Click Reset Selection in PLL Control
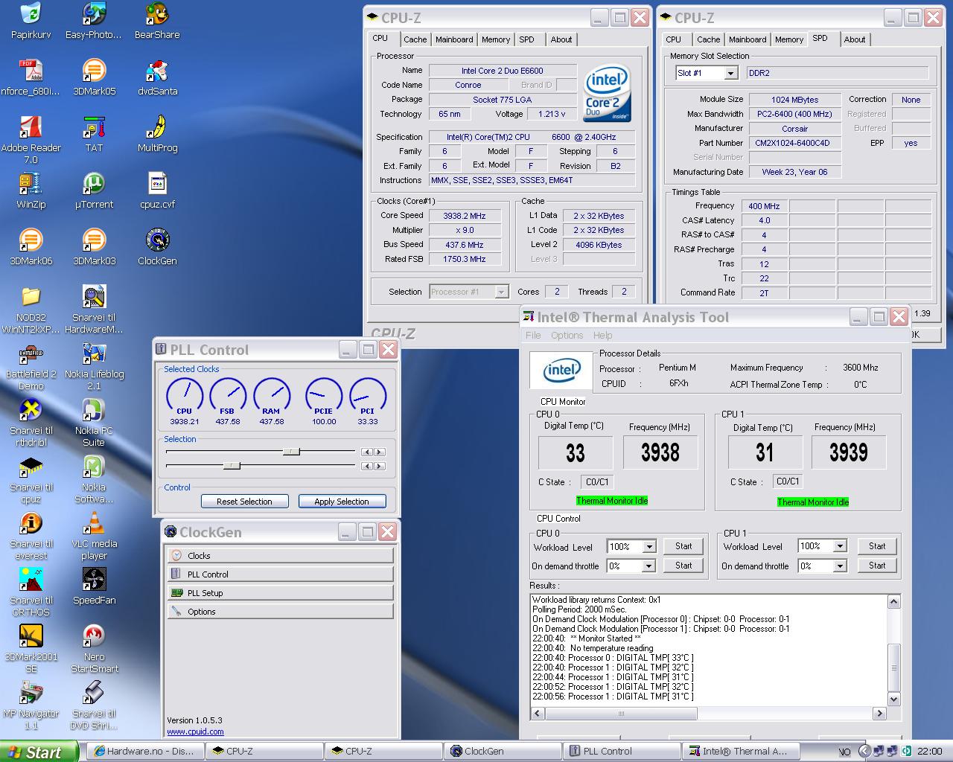The height and width of the screenshot is (762, 953). pos(244,502)
